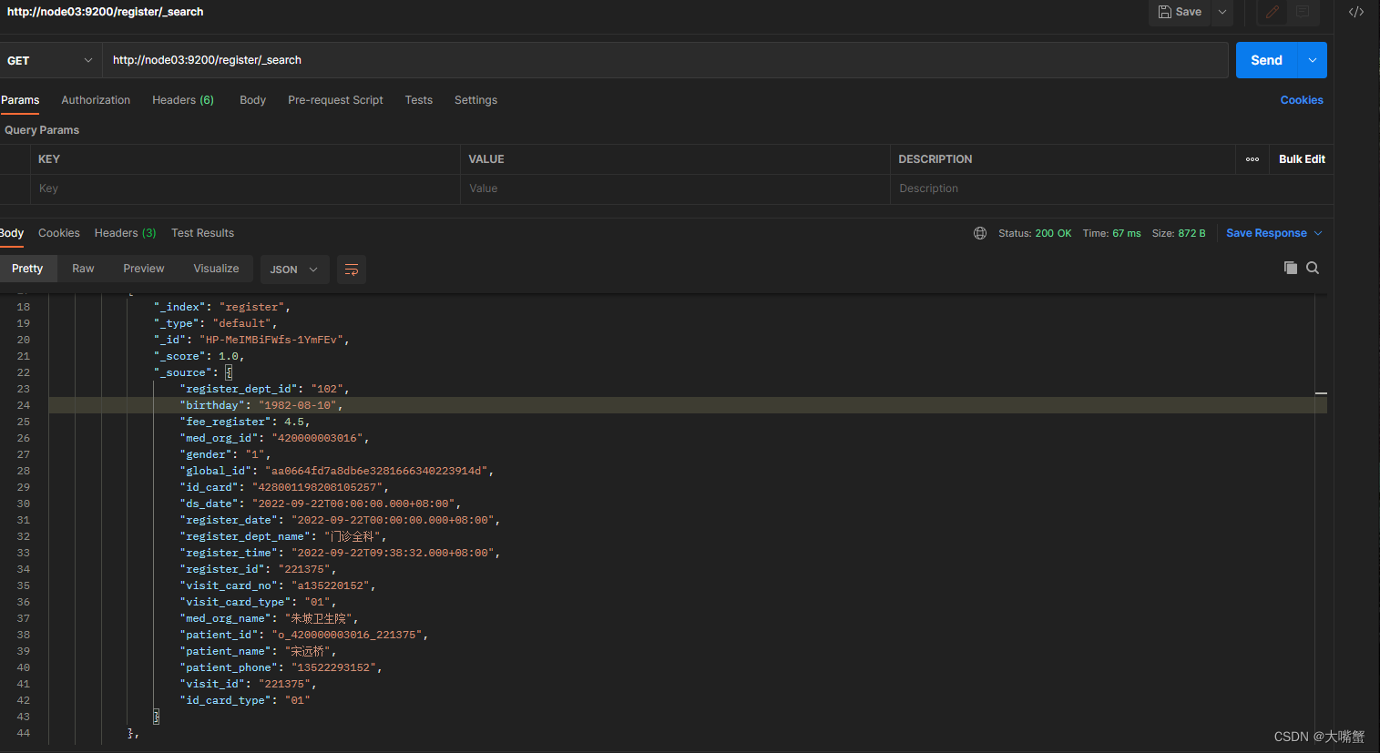Open the Save options dropdown arrow
Screen dimensions: 1380x753
1222,12
